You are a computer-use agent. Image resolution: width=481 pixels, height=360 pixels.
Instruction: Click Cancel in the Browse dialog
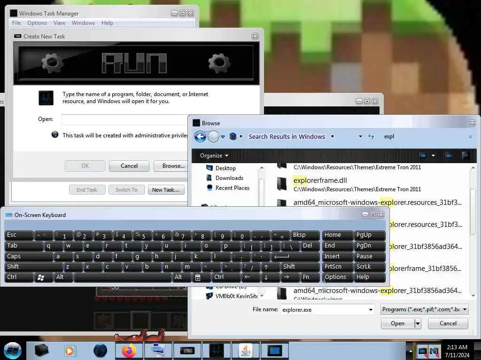448,323
